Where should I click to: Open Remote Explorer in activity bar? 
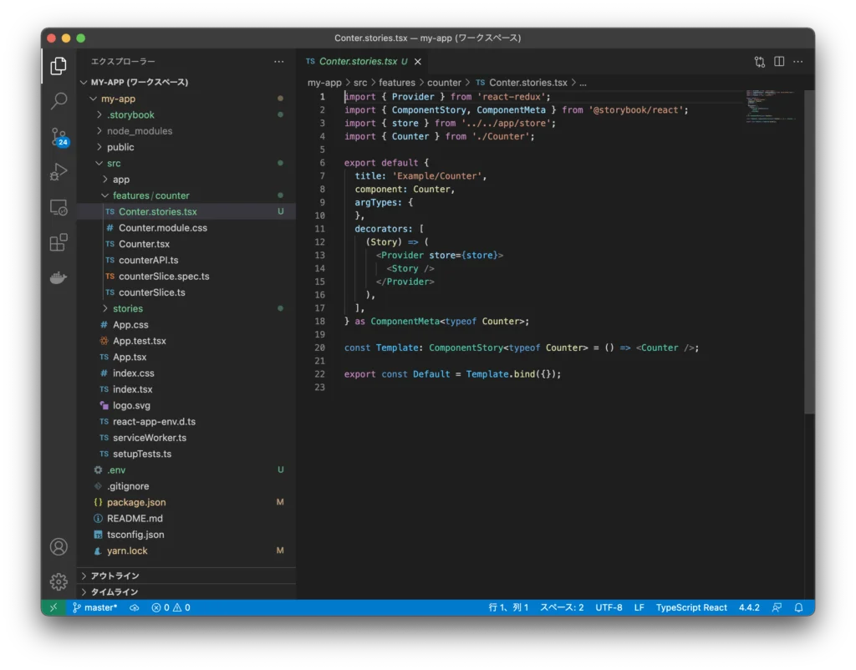(59, 207)
